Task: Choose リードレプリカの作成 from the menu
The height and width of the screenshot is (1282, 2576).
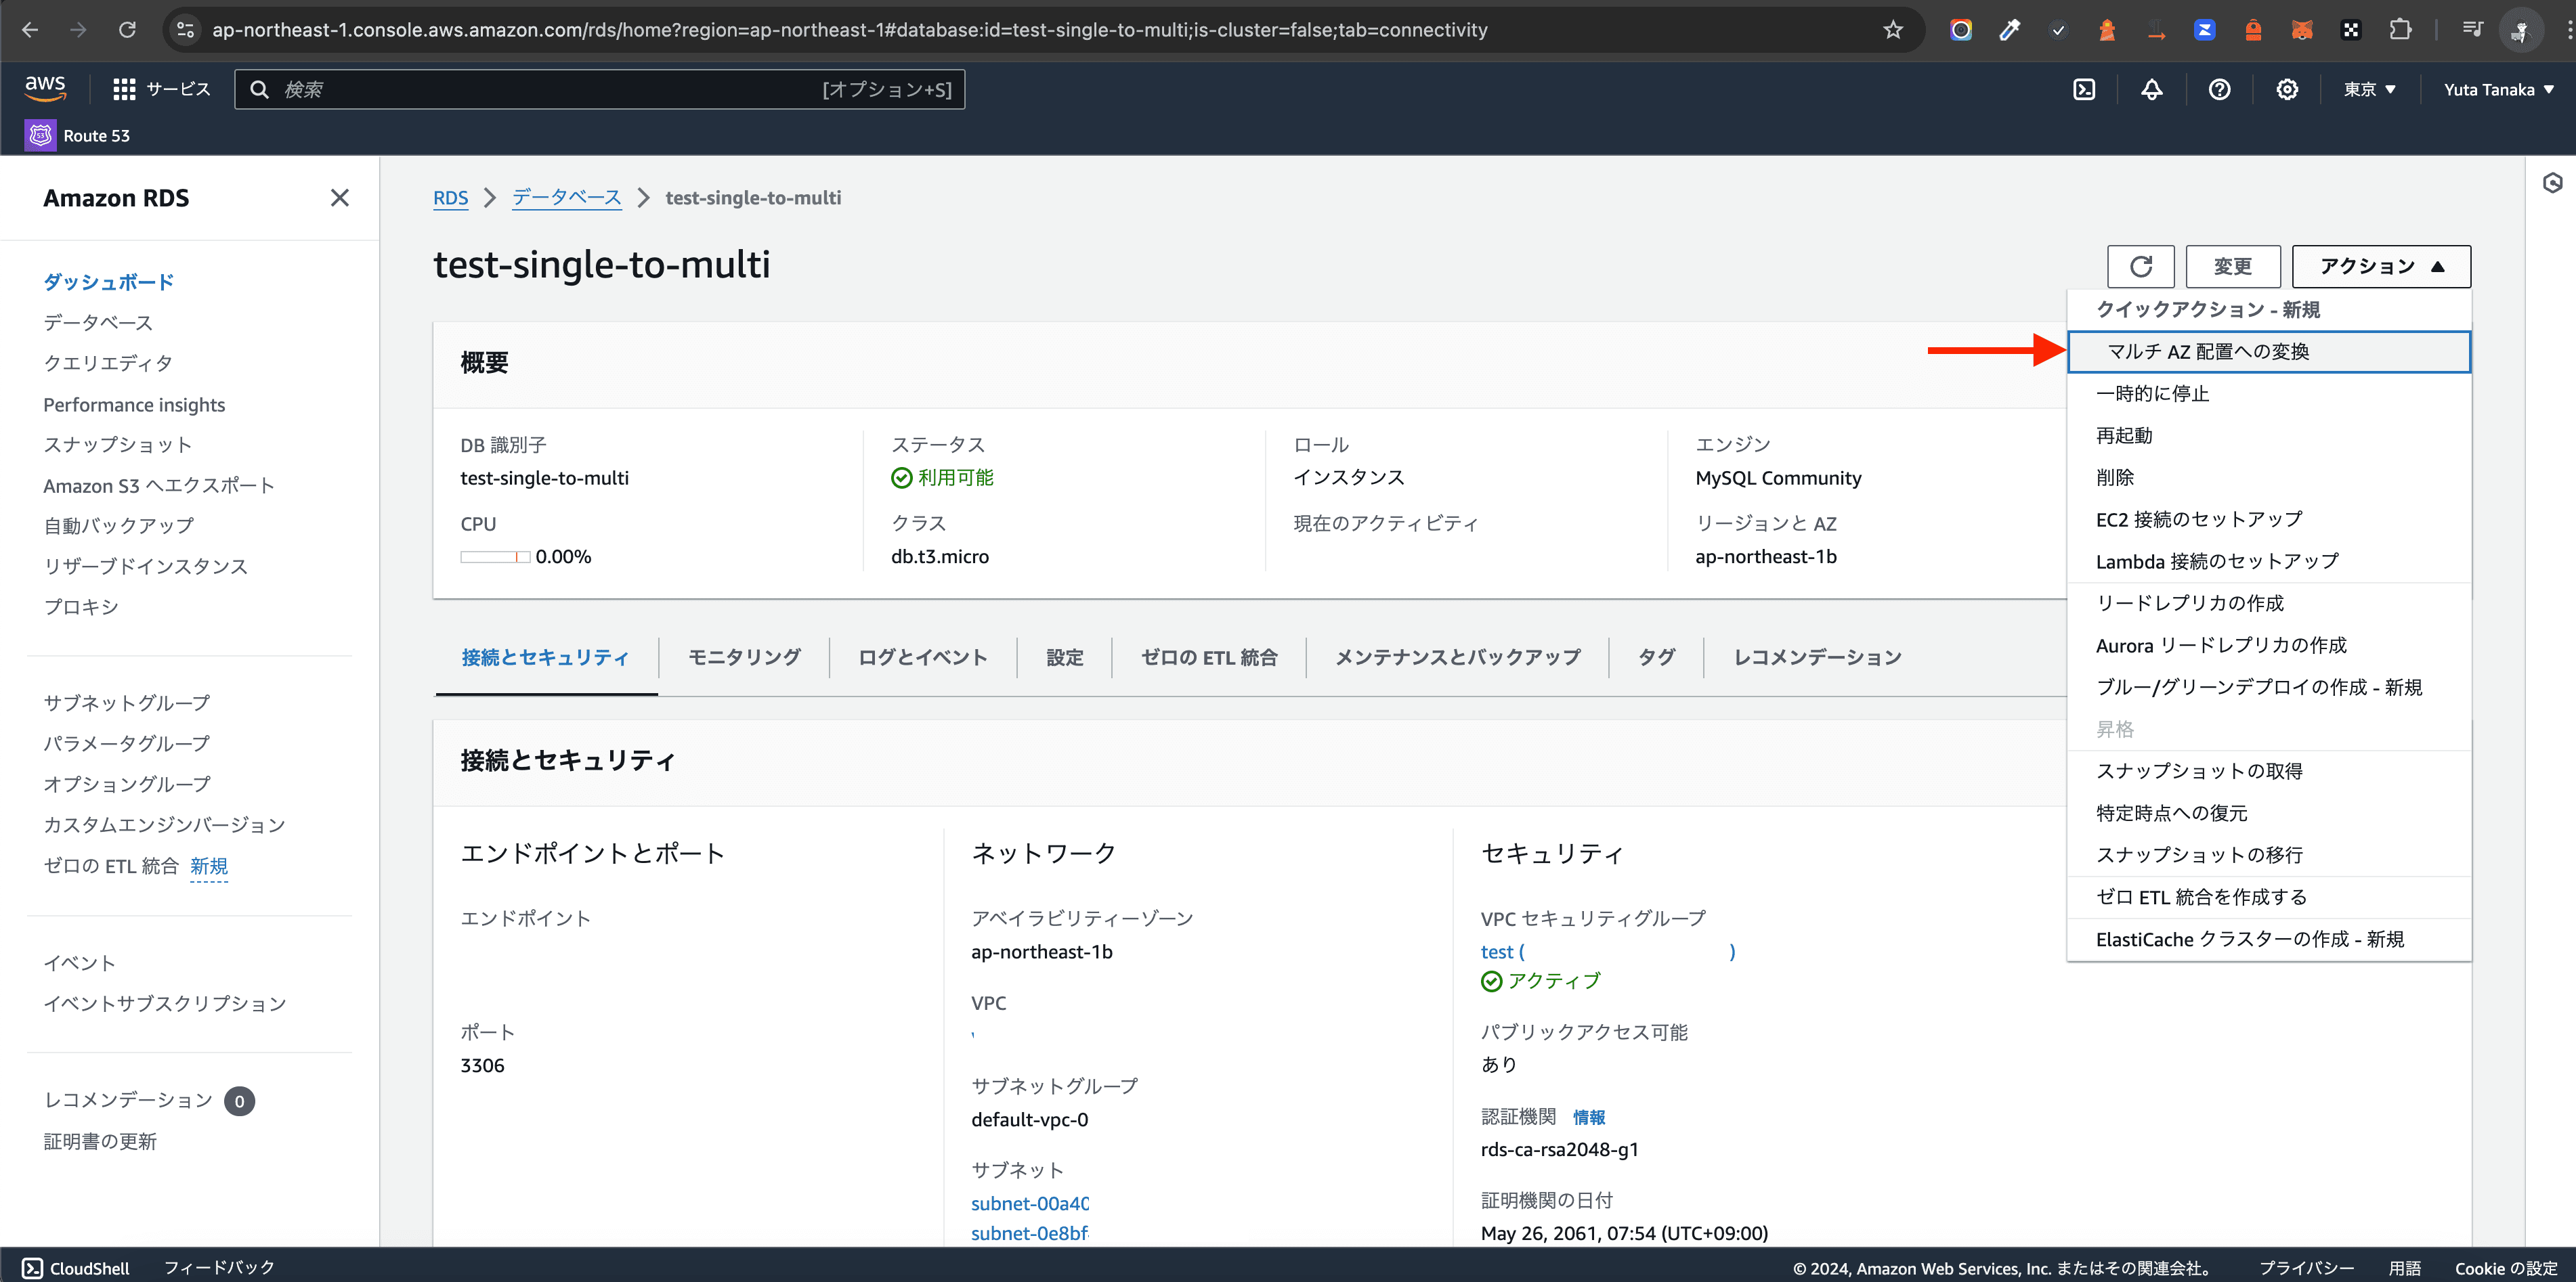Action: click(2268, 604)
